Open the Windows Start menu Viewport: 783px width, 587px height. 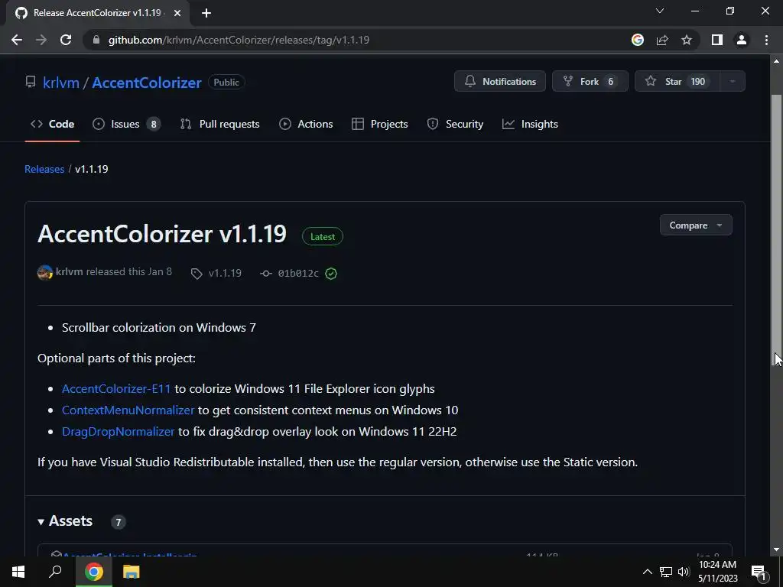click(18, 572)
